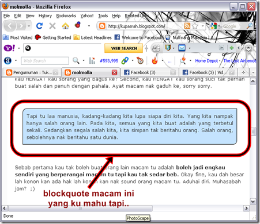Click the horizontal scrollbar right arrow
260x224 pixels.
pyautogui.click(x=246, y=208)
